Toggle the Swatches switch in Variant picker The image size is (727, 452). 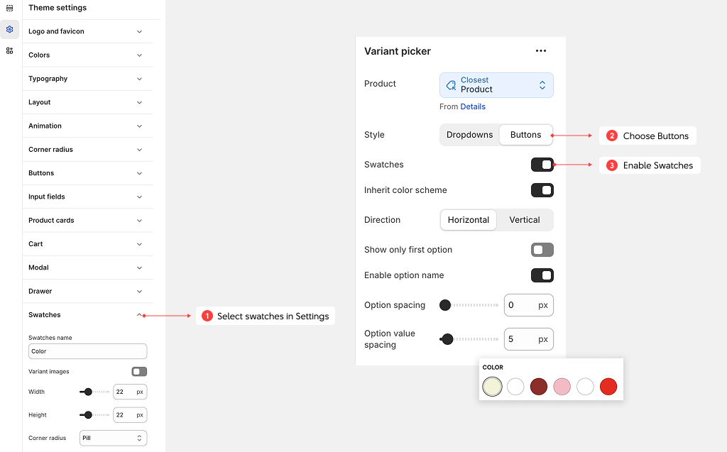pyautogui.click(x=542, y=165)
